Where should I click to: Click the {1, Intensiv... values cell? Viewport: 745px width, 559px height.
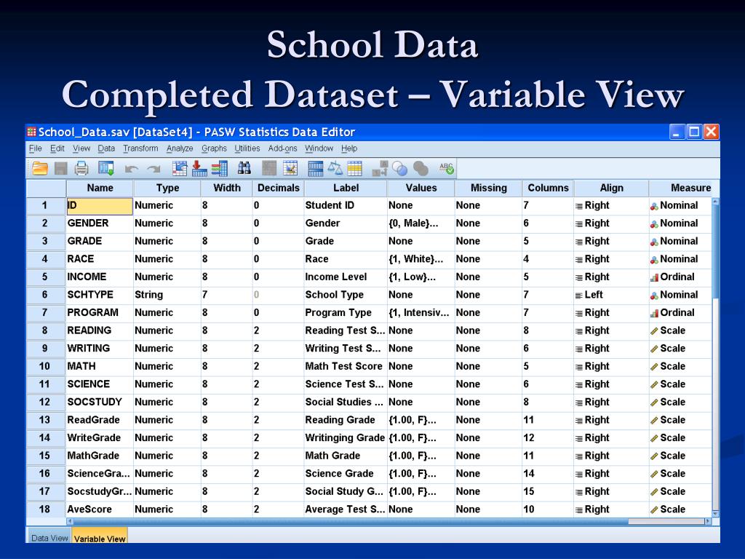point(421,313)
